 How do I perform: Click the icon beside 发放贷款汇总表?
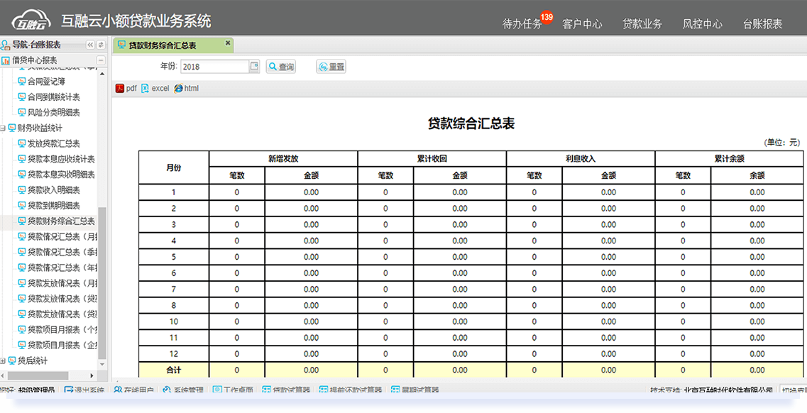pyautogui.click(x=21, y=143)
